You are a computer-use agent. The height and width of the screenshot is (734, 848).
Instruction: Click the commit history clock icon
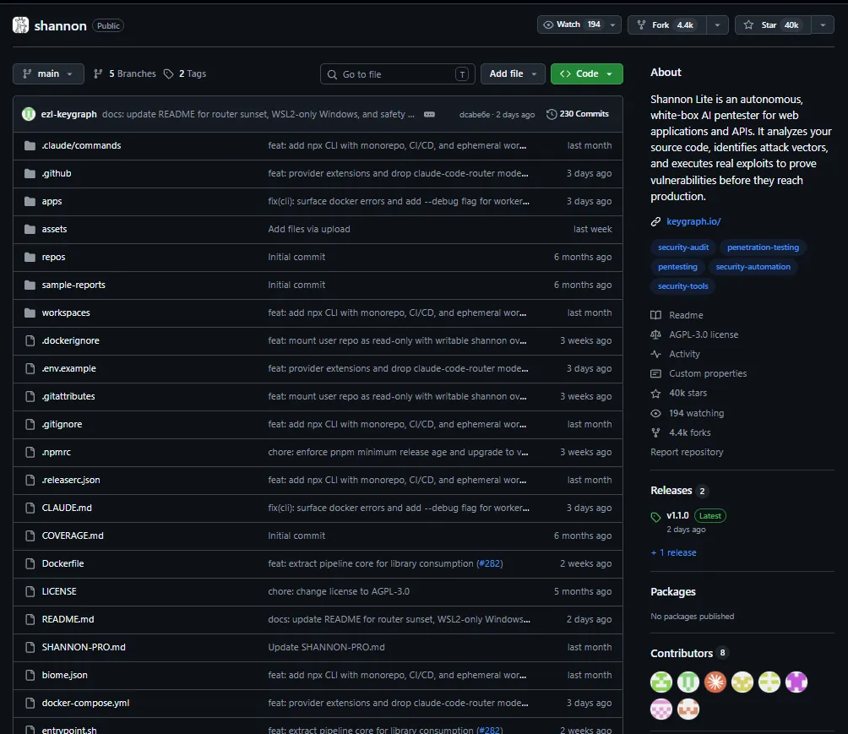pyautogui.click(x=552, y=114)
